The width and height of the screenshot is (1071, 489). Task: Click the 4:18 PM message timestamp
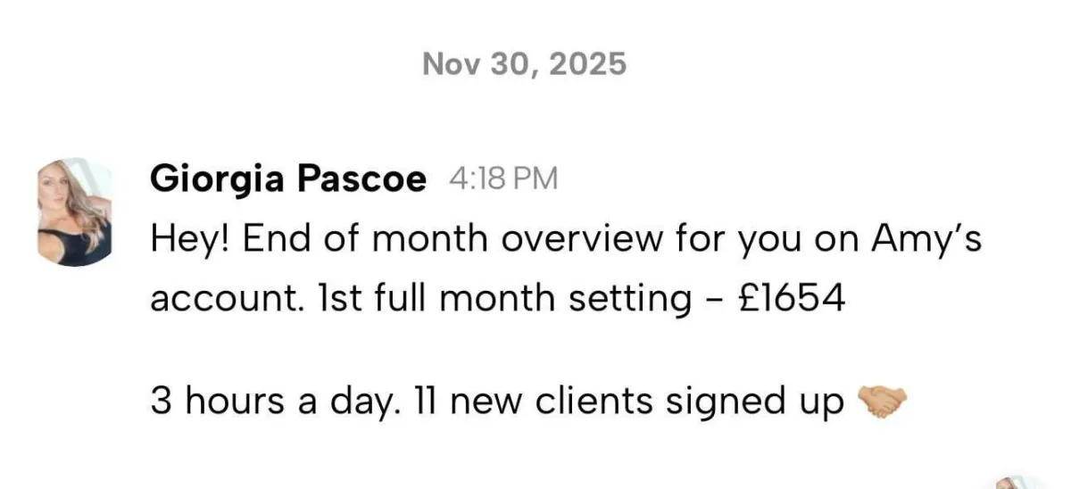[503, 179]
